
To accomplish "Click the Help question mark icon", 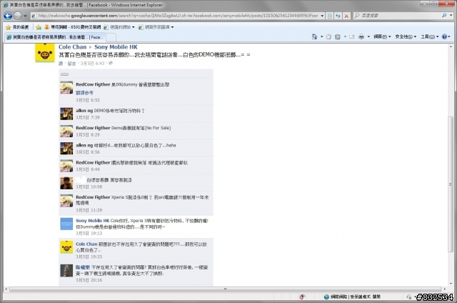I will (x=444, y=36).
